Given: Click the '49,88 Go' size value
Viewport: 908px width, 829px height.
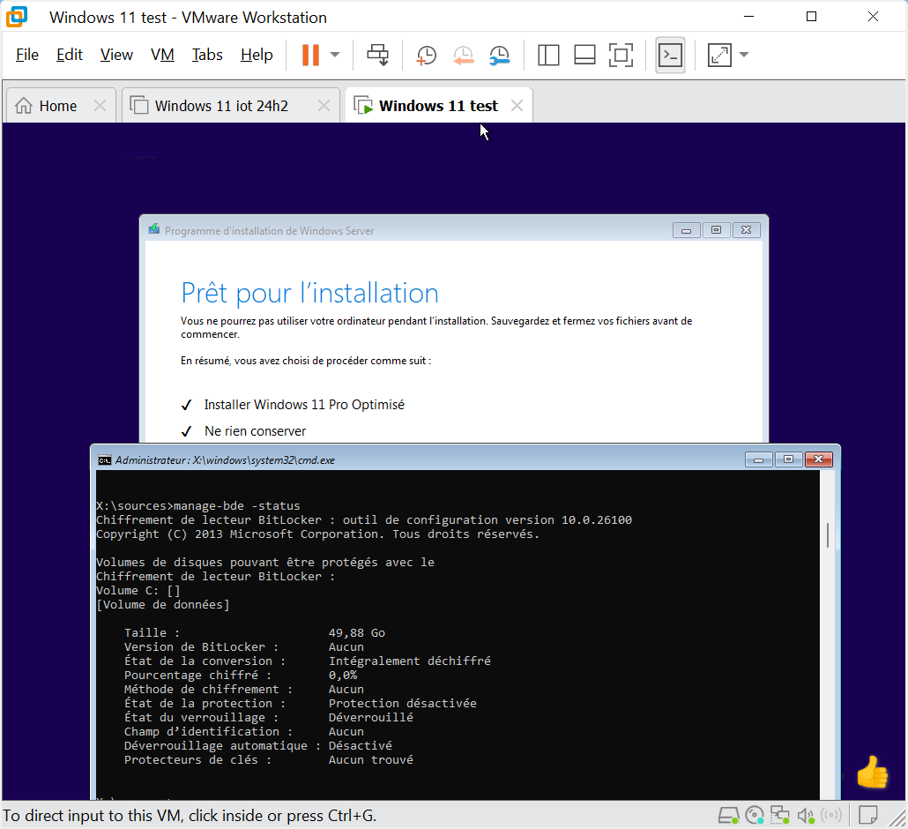Looking at the screenshot, I should pyautogui.click(x=357, y=632).
